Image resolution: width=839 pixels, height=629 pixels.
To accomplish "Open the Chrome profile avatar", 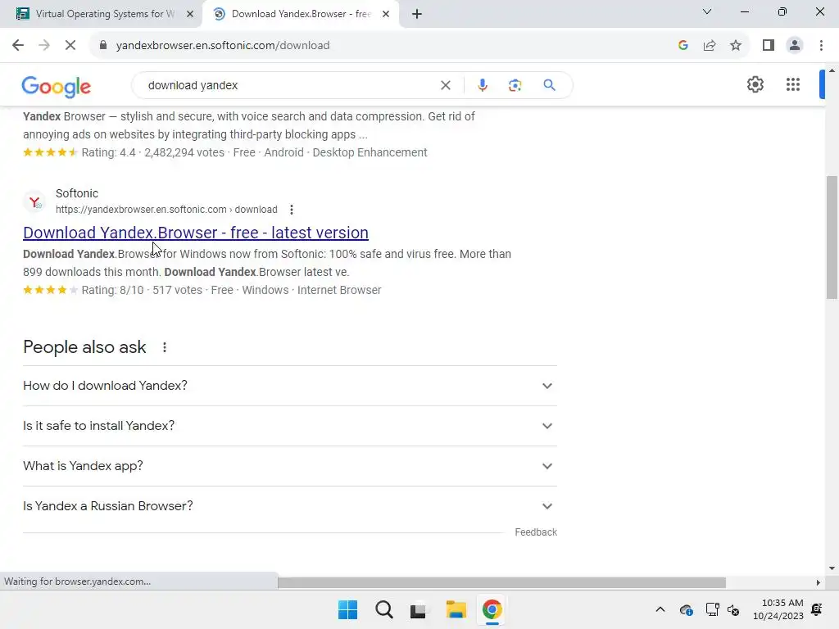I will tap(795, 46).
